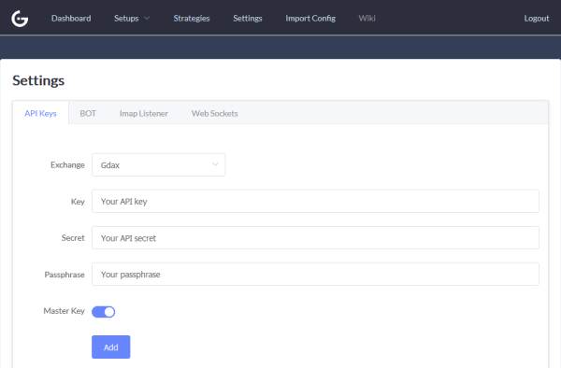Focus the Your API secret field
The image size is (561, 368).
[x=315, y=237]
